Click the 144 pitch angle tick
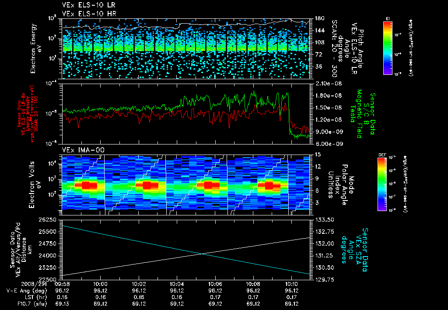The height and width of the screenshot is (310, 448). 320,30
